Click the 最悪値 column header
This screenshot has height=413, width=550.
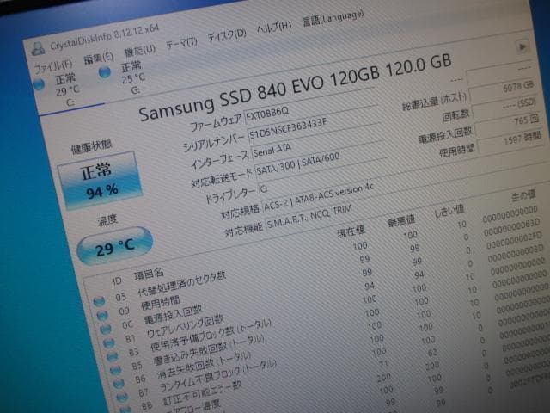click(x=401, y=221)
